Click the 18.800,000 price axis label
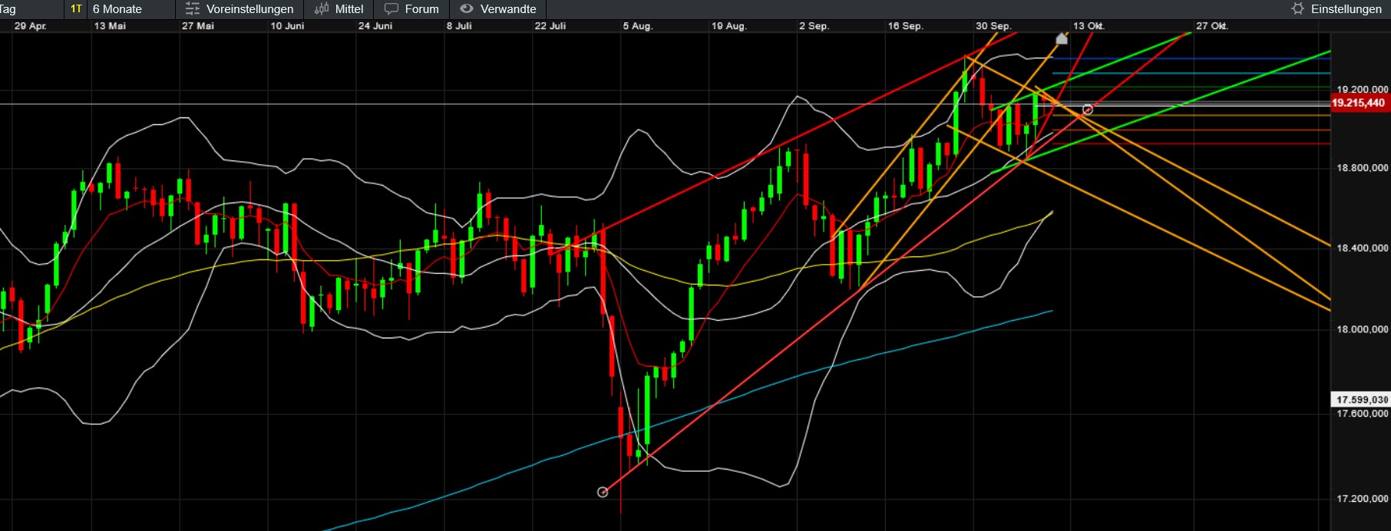Viewport: 1391px width, 531px height. [x=1363, y=168]
